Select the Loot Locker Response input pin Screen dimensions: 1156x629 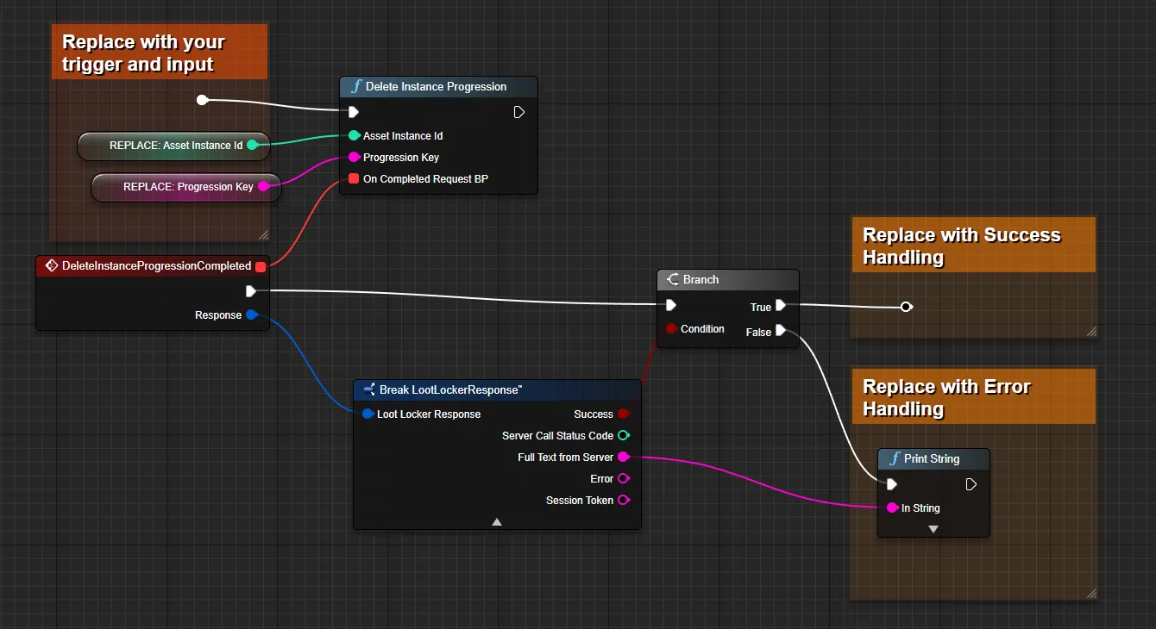click(x=368, y=414)
